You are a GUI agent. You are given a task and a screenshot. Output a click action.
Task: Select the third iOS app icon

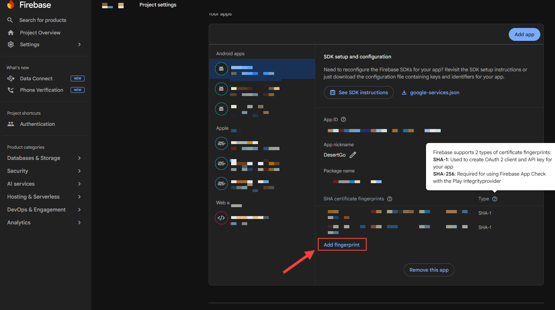(221, 183)
